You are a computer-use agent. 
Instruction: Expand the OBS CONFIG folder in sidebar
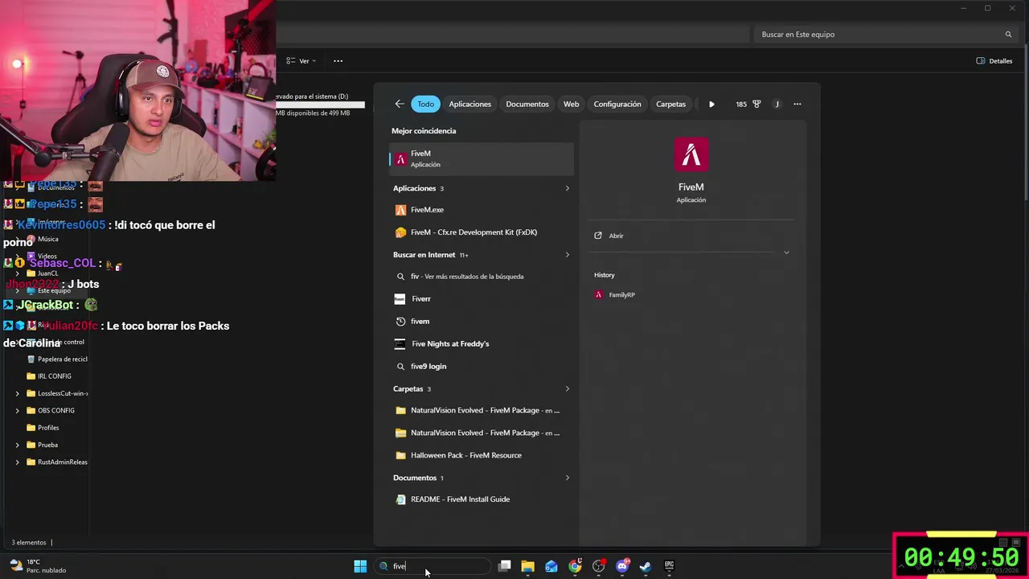tap(18, 410)
